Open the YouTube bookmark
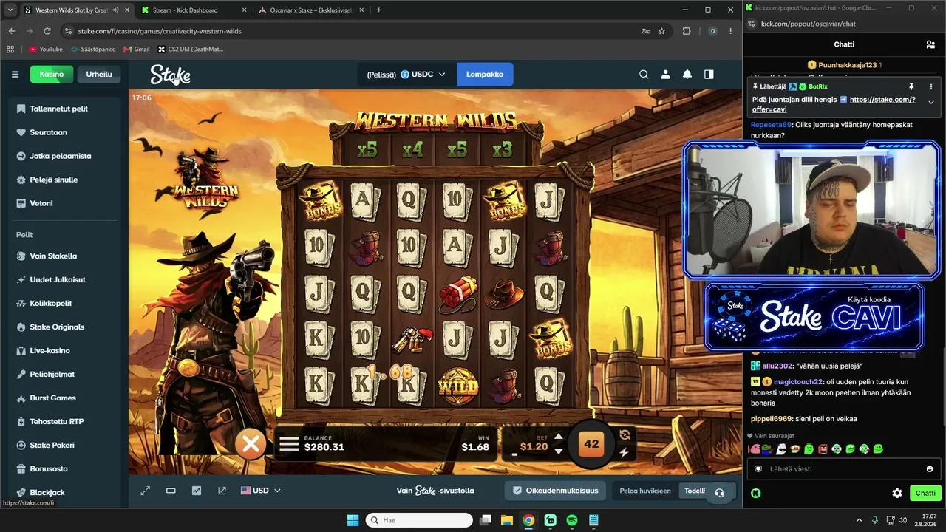Screen dimensions: 946x532 (45, 50)
